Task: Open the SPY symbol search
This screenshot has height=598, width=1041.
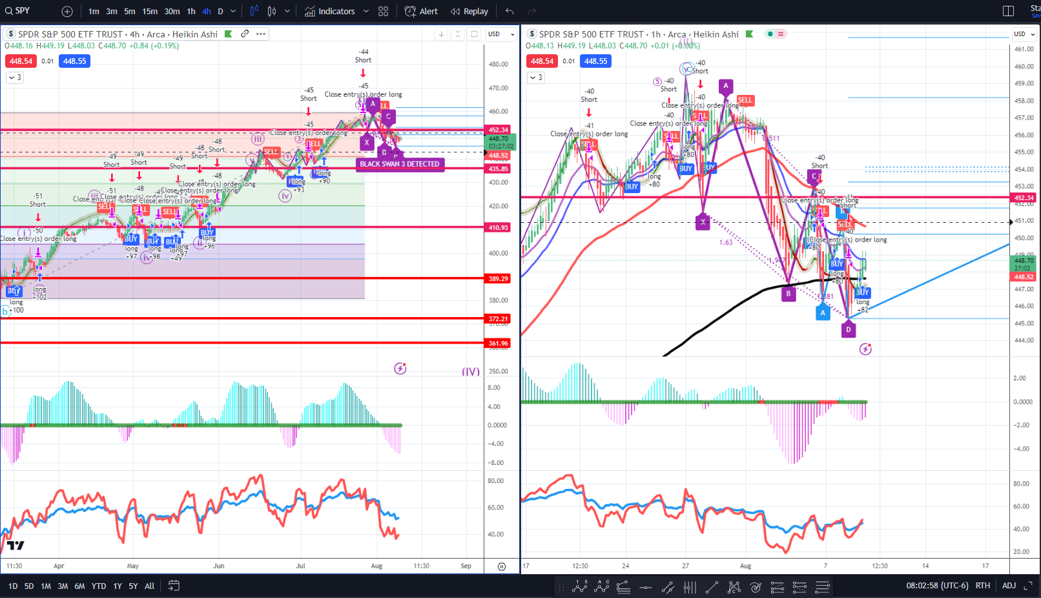Action: (x=18, y=11)
